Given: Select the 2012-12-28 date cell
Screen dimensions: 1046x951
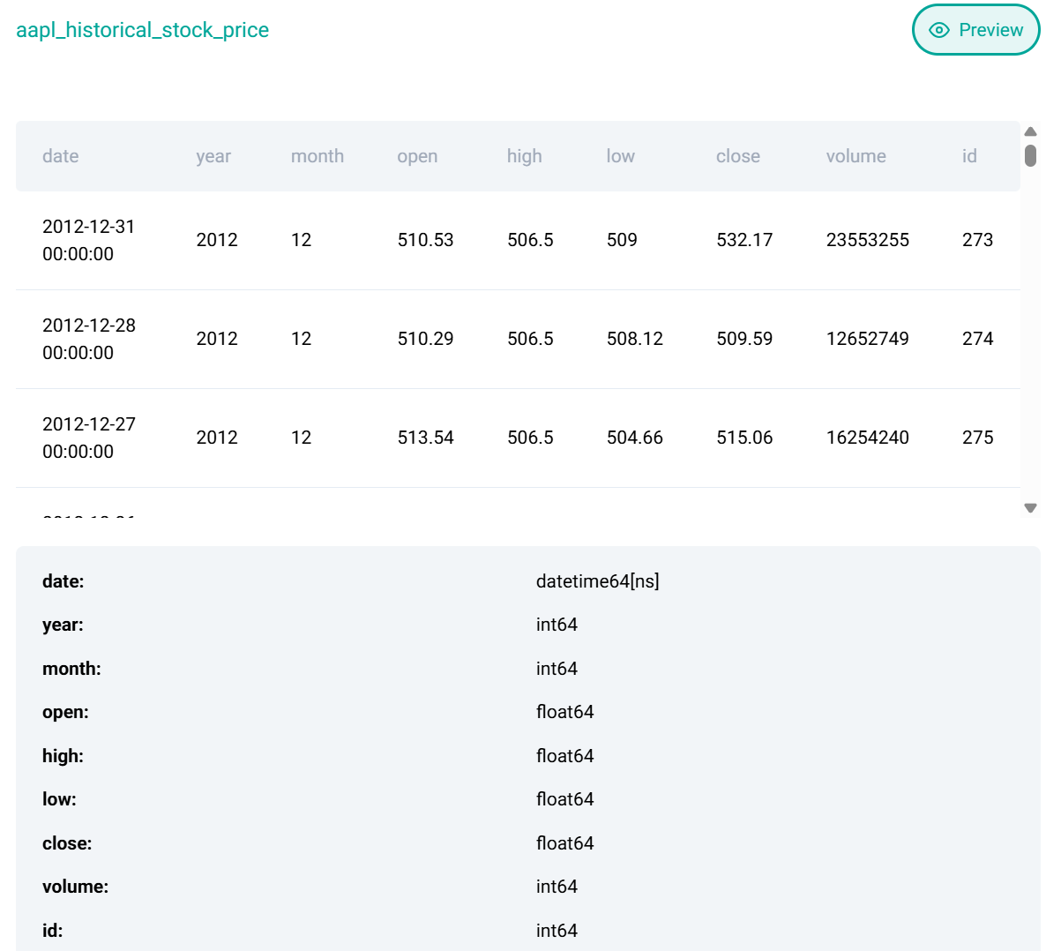Looking at the screenshot, I should 89,339.
